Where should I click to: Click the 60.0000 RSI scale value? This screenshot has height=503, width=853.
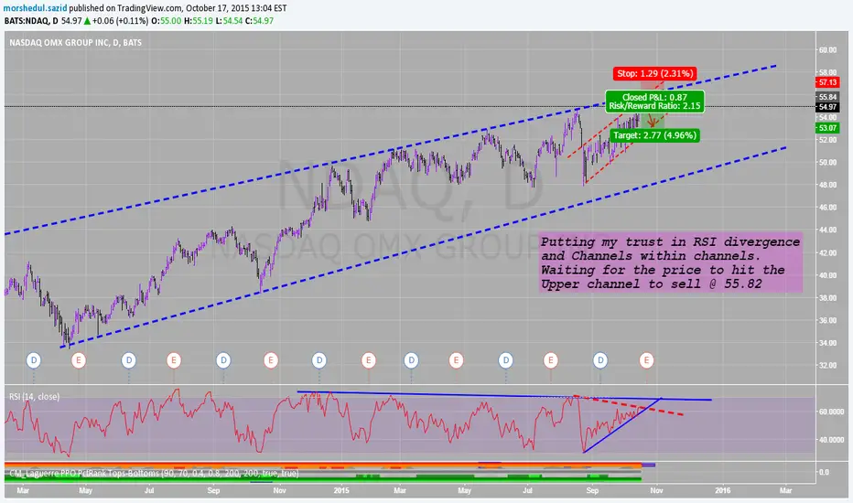point(831,412)
